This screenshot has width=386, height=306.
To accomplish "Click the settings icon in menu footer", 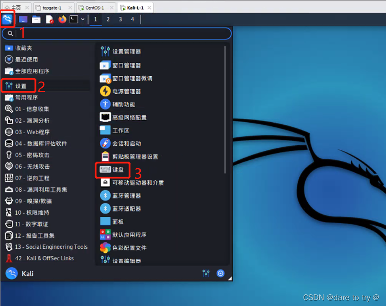I will coord(206,273).
